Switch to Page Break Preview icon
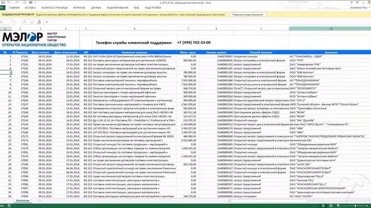 point(339,206)
